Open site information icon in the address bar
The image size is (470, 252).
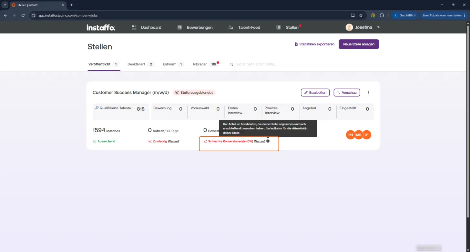33,15
